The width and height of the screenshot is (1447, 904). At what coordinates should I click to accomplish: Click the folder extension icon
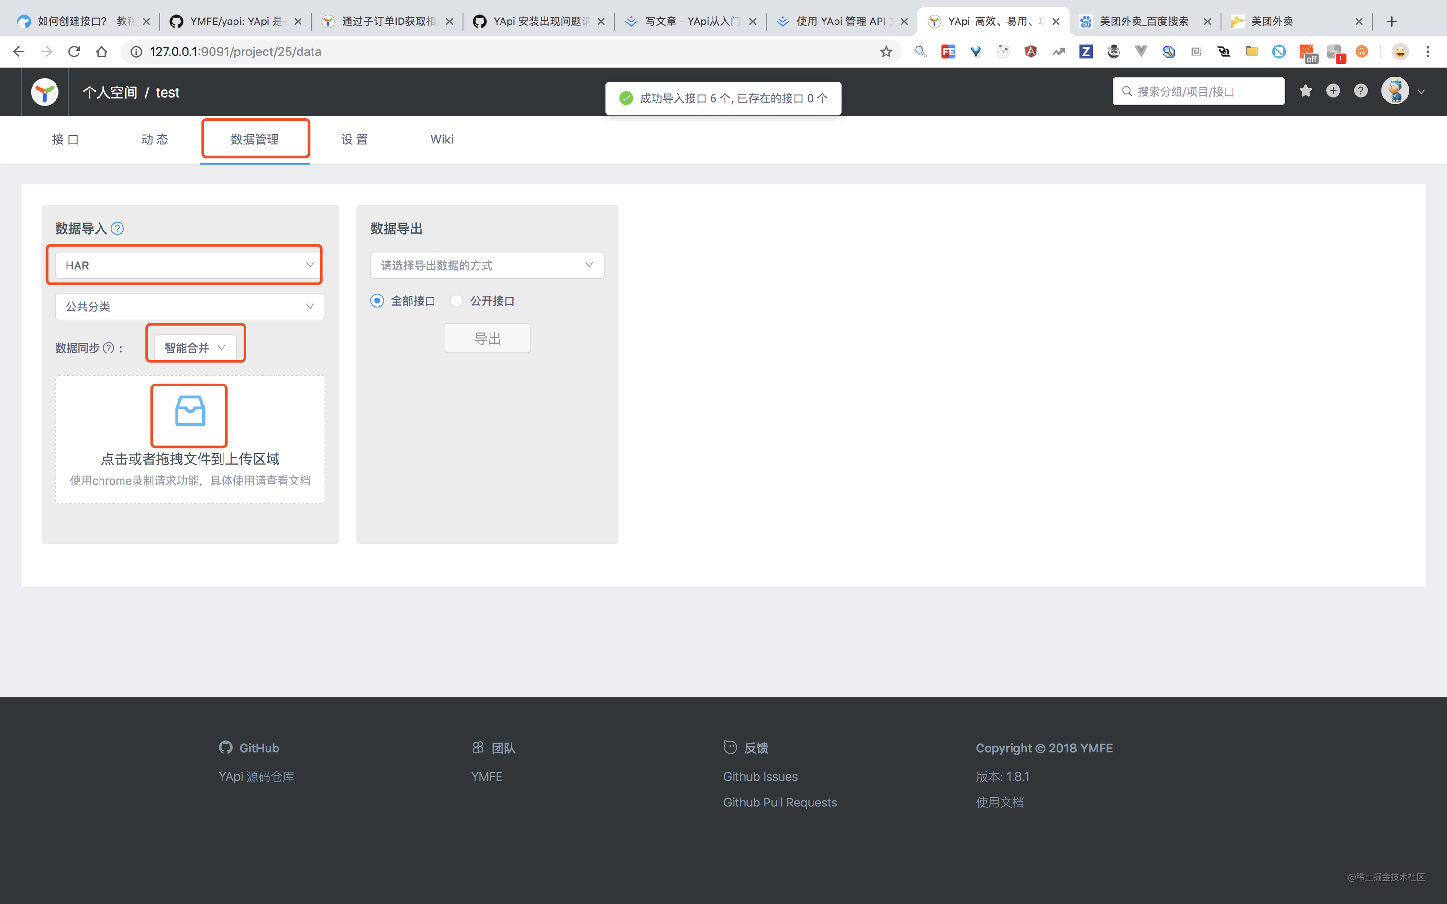[x=1251, y=52]
